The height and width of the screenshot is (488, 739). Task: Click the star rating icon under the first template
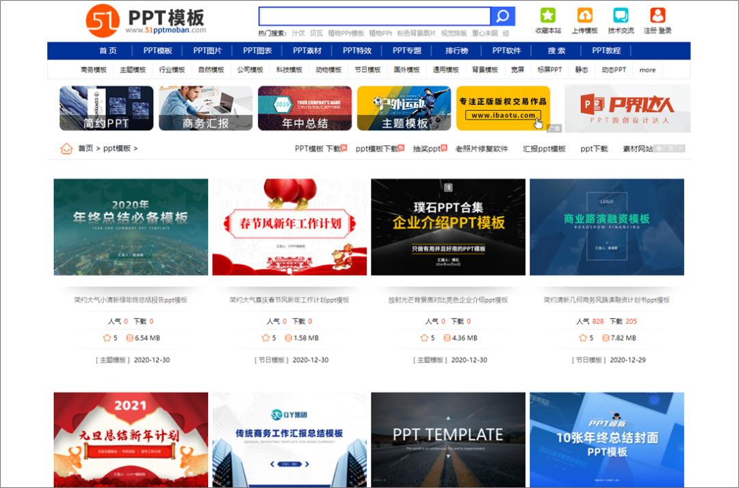[107, 337]
